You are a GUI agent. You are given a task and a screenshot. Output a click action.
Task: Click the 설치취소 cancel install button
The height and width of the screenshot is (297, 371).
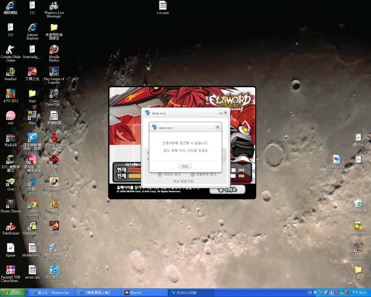227,190
